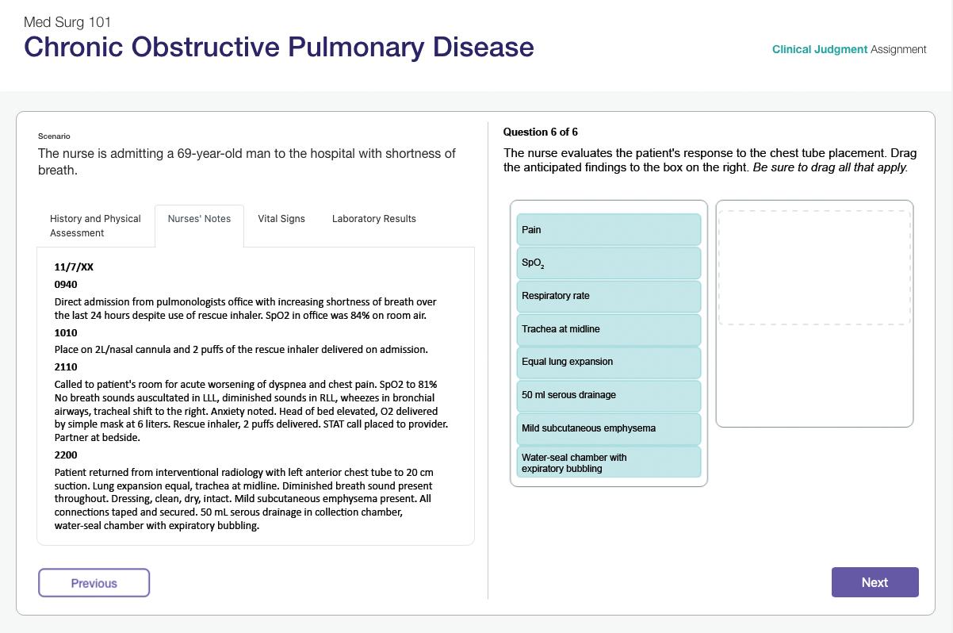Click the Respiratory rate option
Viewport: 953px width, 633px height.
coord(608,296)
